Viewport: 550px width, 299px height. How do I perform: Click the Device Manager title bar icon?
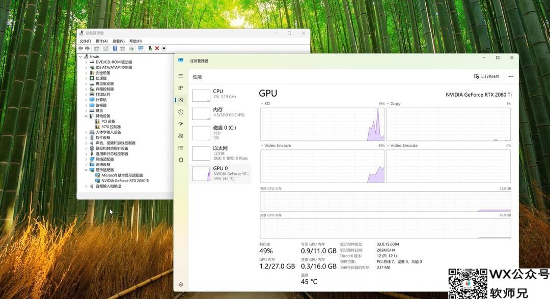tap(81, 33)
